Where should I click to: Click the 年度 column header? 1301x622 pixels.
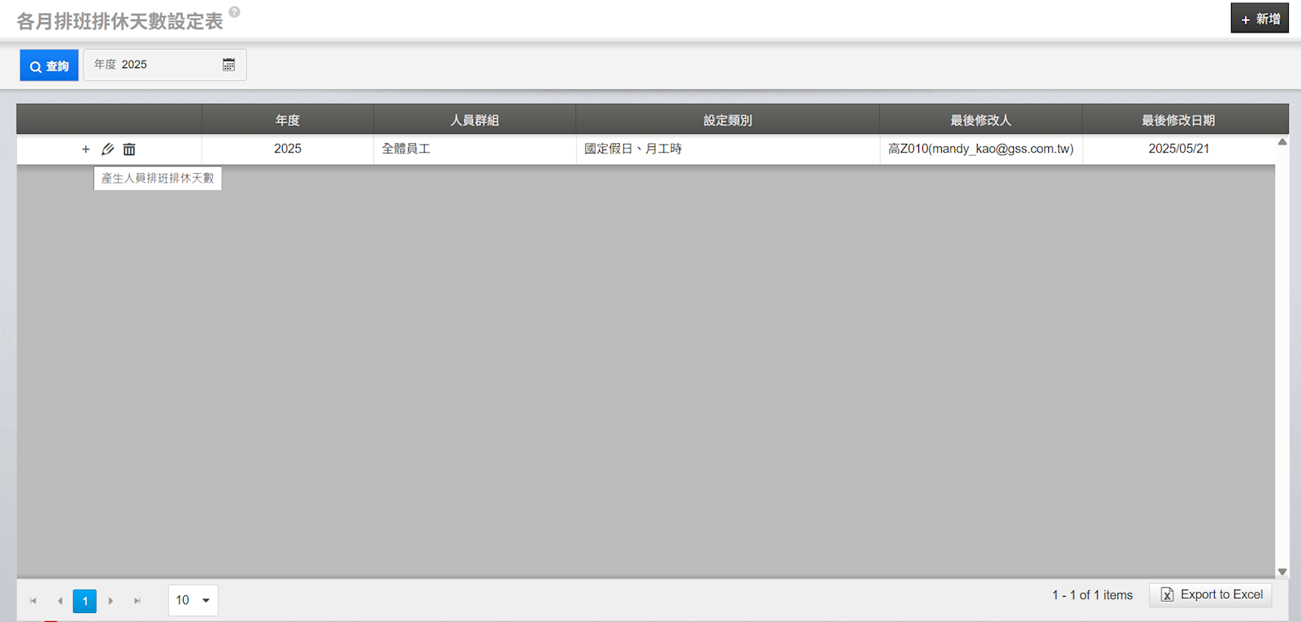[288, 120]
